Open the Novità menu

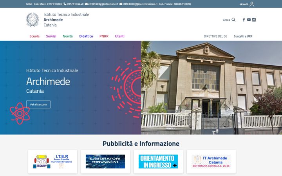pyautogui.click(x=68, y=36)
